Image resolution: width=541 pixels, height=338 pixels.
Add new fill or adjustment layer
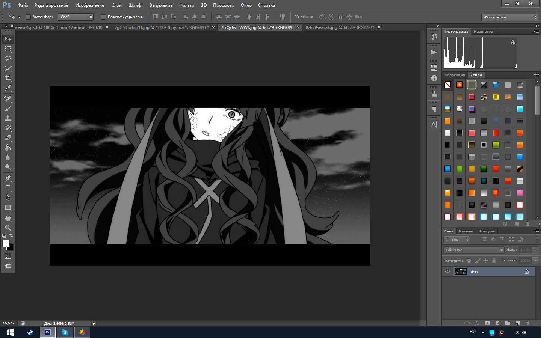coord(498,323)
